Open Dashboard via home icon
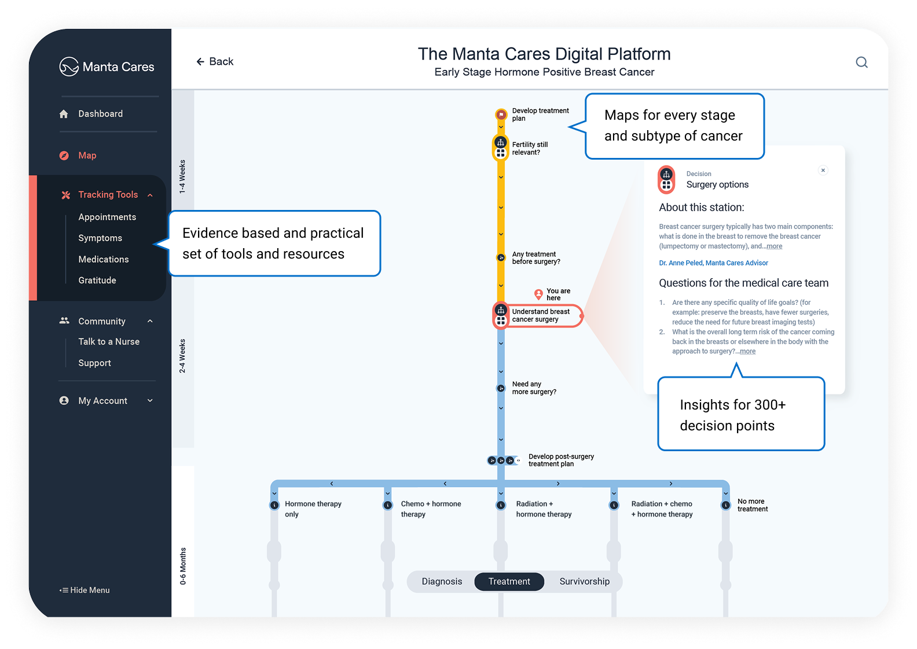The image size is (917, 649). point(64,114)
